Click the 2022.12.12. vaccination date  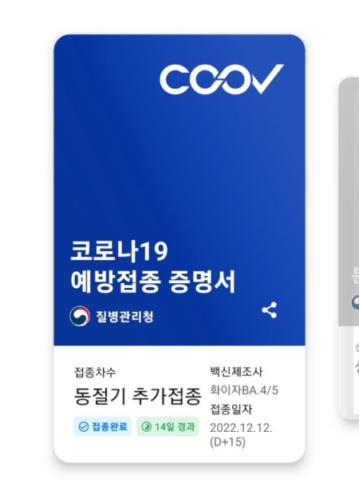(x=241, y=428)
